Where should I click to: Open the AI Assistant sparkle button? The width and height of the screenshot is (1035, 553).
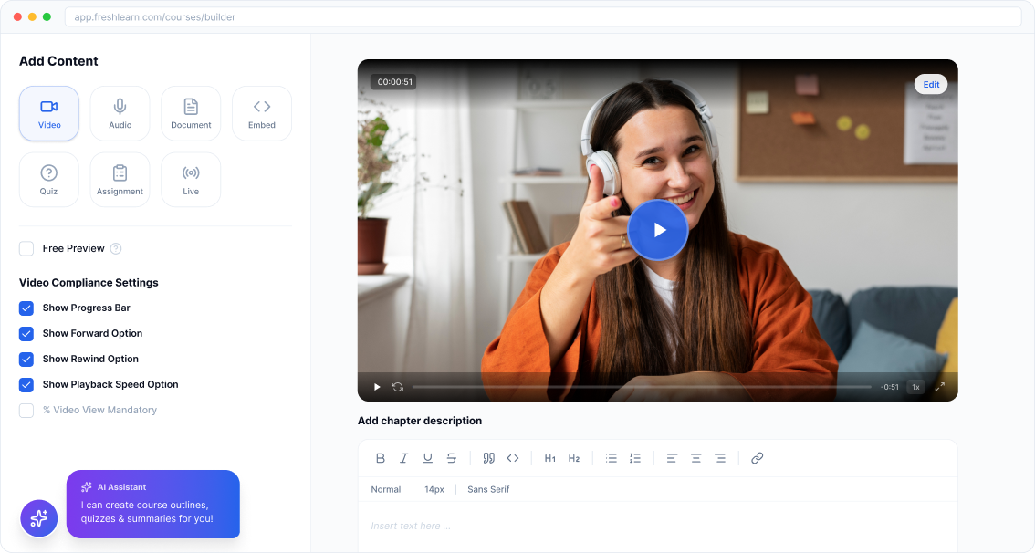(x=39, y=518)
